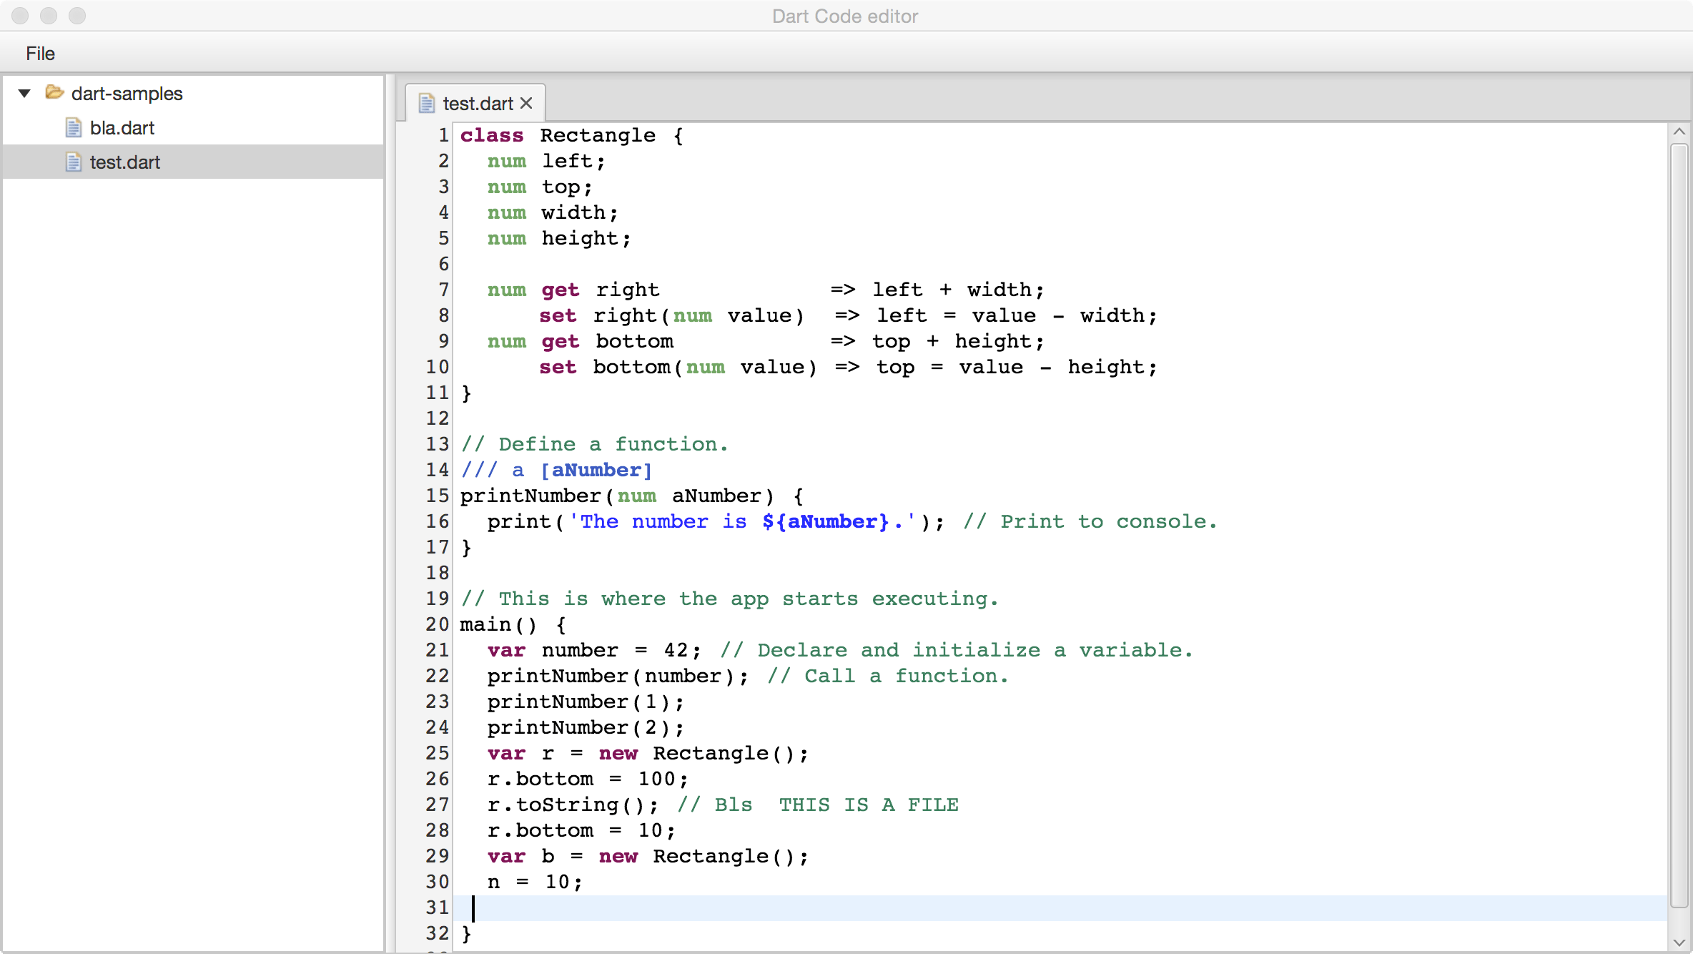The width and height of the screenshot is (1693, 954).
Task: Open the File menu
Action: (40, 53)
